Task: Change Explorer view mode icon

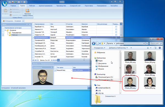Action: [x=148, y=48]
